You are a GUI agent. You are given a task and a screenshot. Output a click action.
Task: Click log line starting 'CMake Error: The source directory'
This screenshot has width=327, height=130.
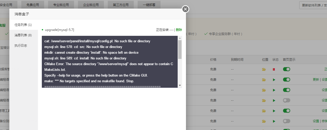coord(109,67)
